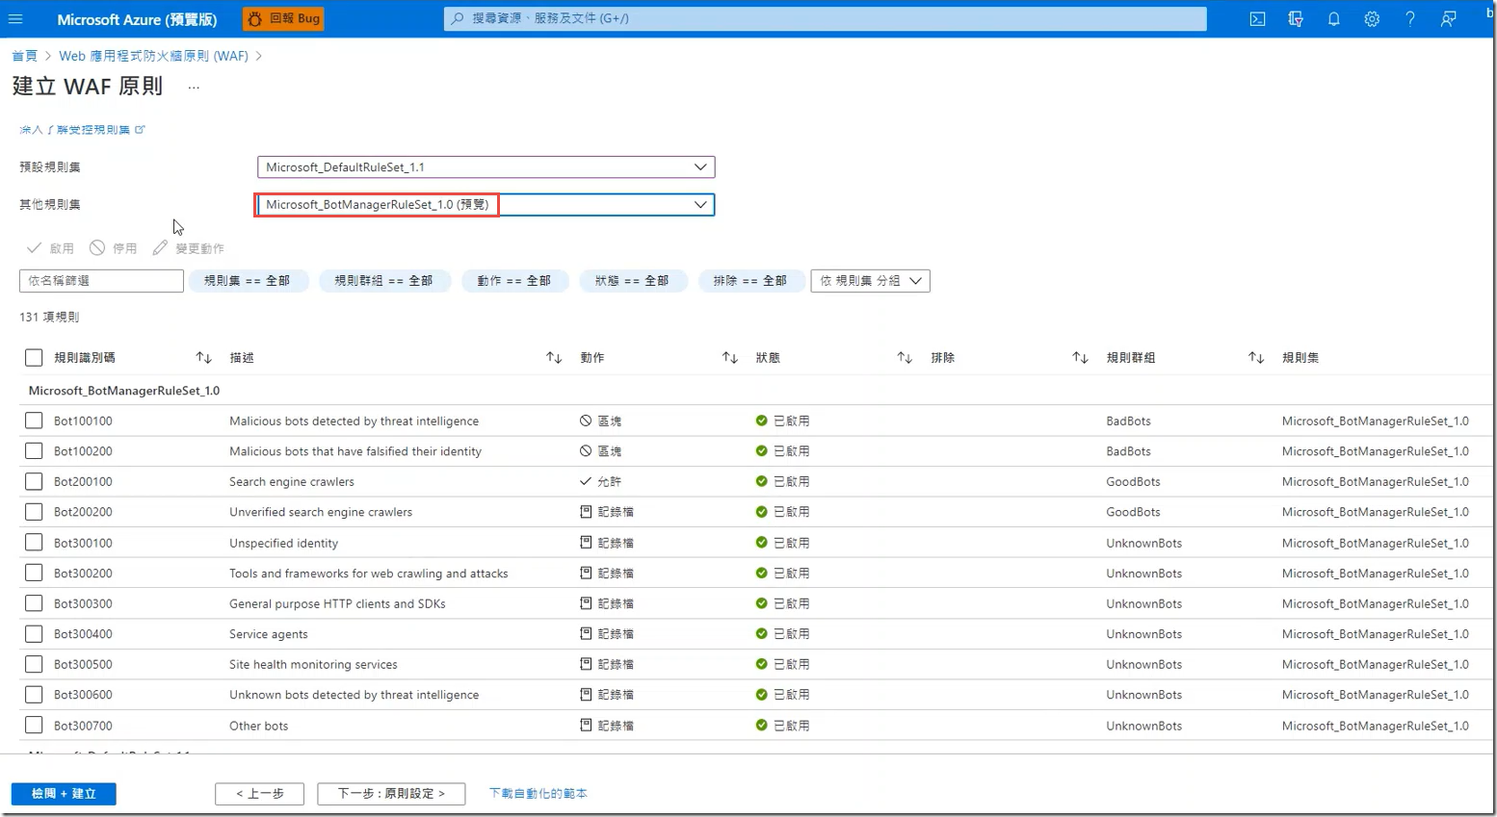This screenshot has height=817, width=1497.
Task: Check the Bot300400 rule checkbox
Action: click(x=34, y=633)
